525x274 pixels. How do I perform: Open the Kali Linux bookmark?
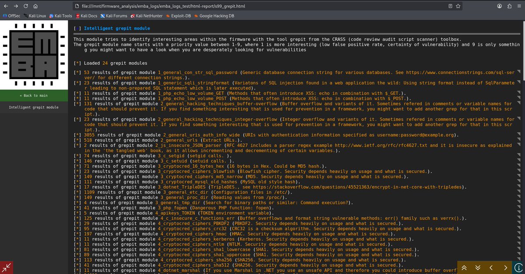point(34,16)
